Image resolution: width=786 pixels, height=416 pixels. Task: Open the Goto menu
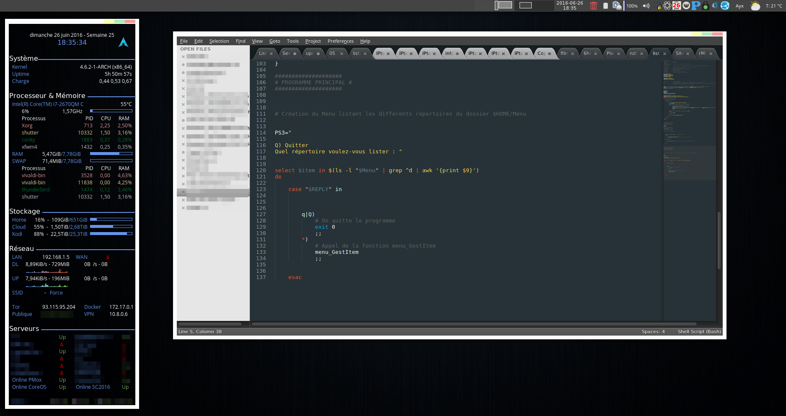(274, 41)
